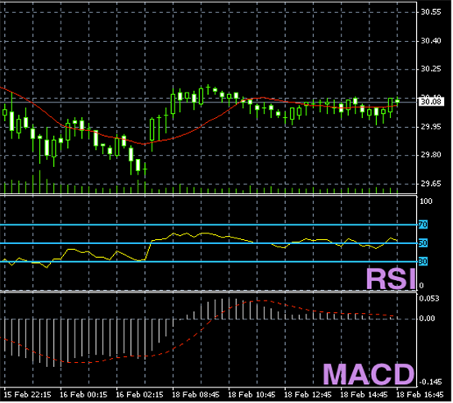Click the purple RSI label

click(x=392, y=279)
